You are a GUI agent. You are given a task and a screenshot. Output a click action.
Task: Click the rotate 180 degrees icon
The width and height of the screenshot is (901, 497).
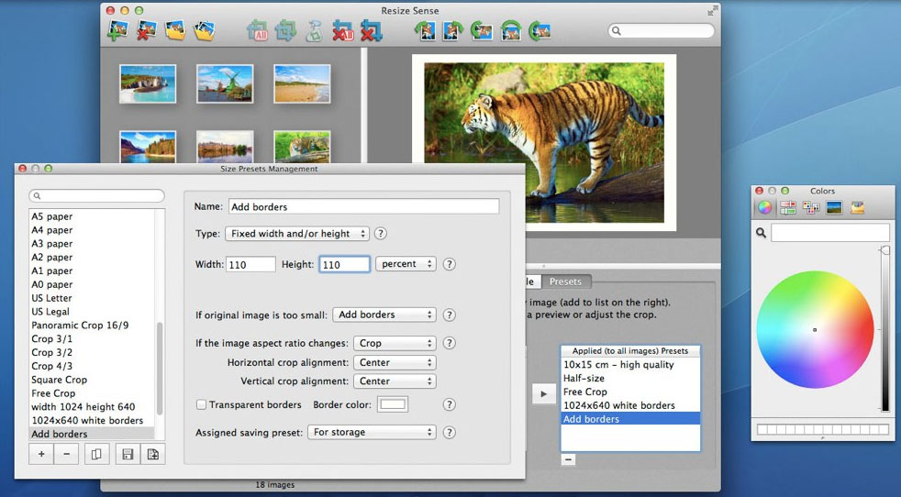point(511,30)
